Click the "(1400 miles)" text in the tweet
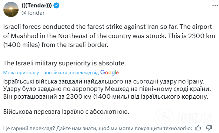The width and height of the screenshot is (219, 133). pos(22,45)
